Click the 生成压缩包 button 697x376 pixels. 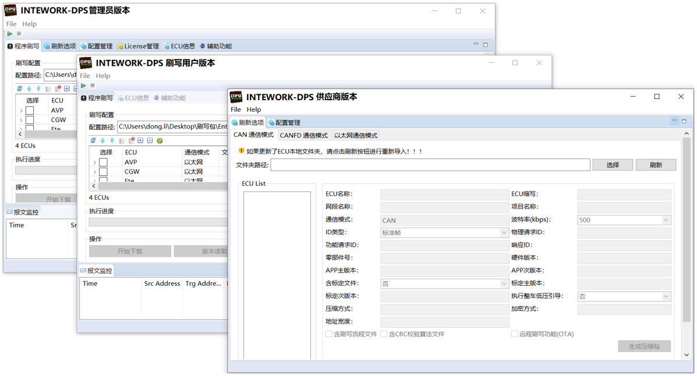(x=644, y=346)
